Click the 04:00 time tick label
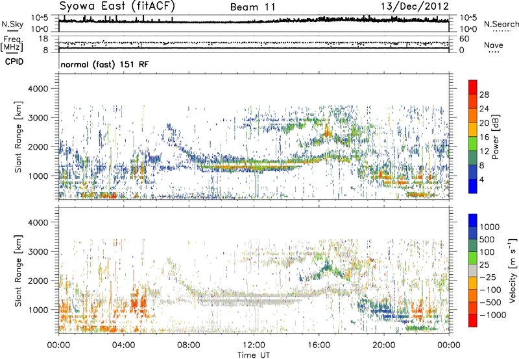519x359 pixels. [123, 345]
